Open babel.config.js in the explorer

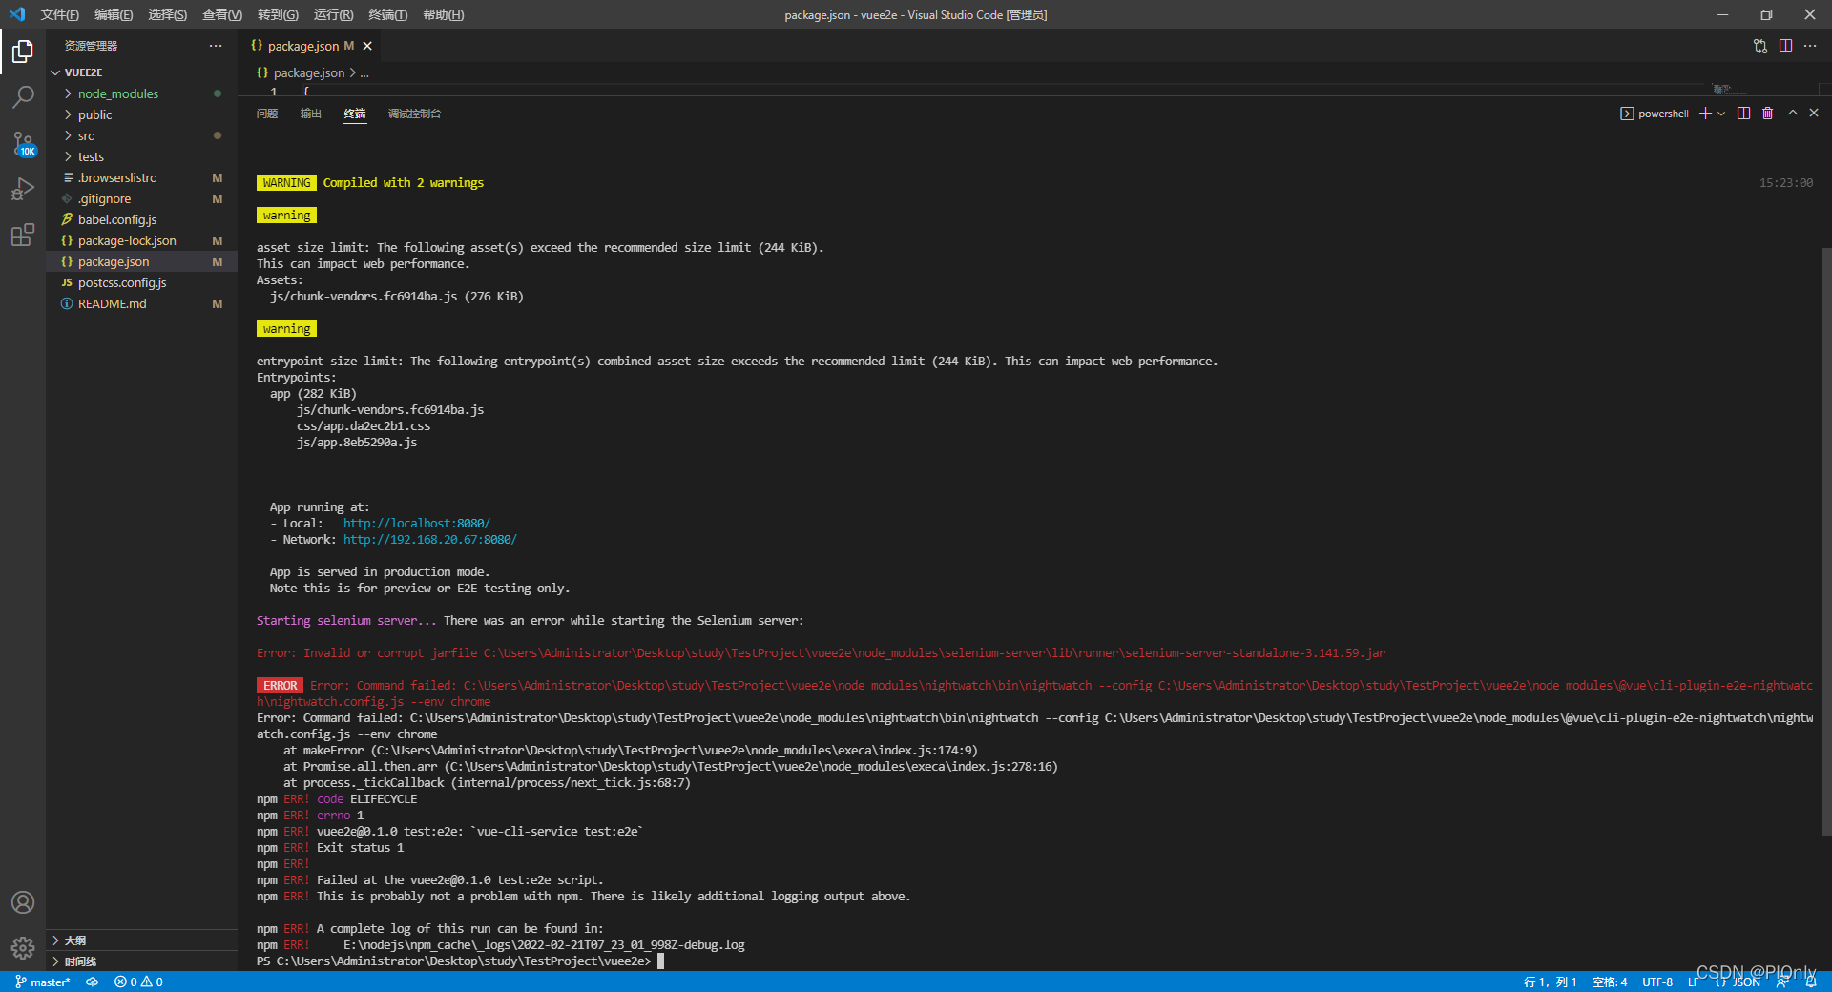(x=141, y=219)
